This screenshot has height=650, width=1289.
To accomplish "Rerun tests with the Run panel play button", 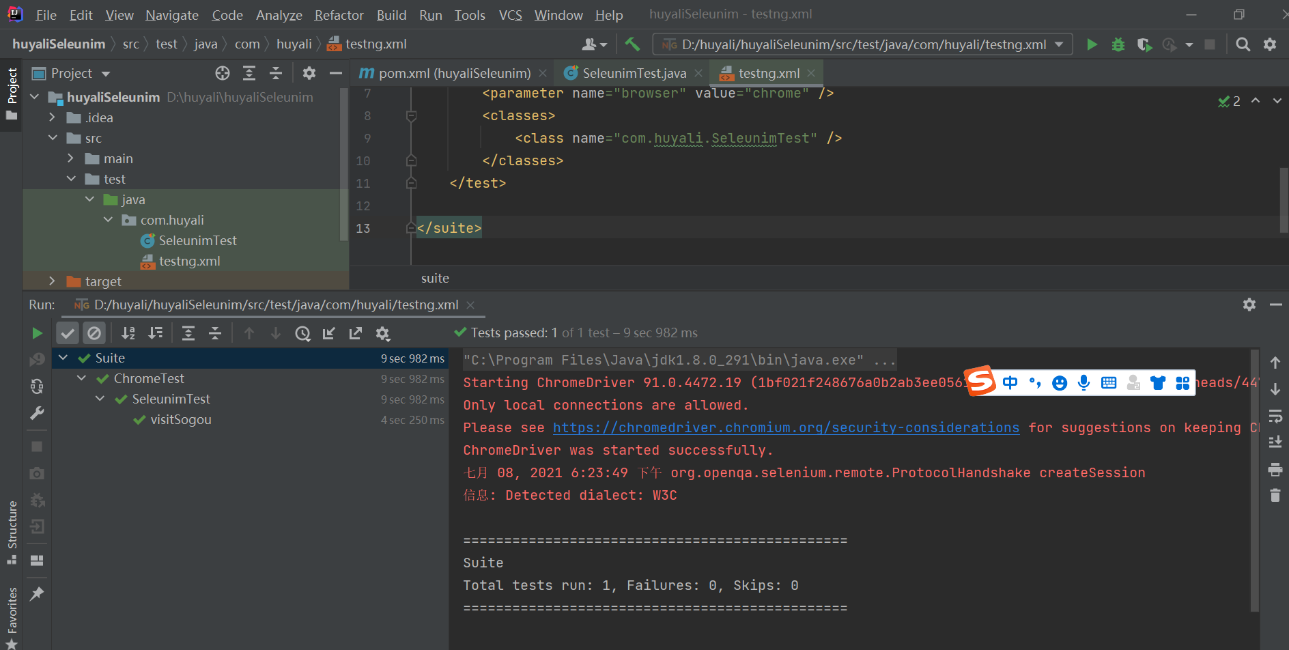I will (x=37, y=333).
